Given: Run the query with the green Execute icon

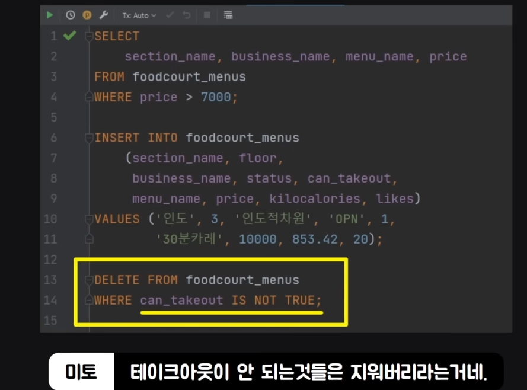Looking at the screenshot, I should (50, 15).
